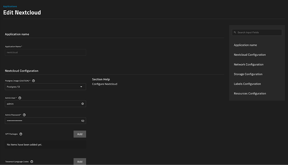This screenshot has height=165, width=288.
Task: Jump to Application name section in sidebar
Action: click(245, 45)
